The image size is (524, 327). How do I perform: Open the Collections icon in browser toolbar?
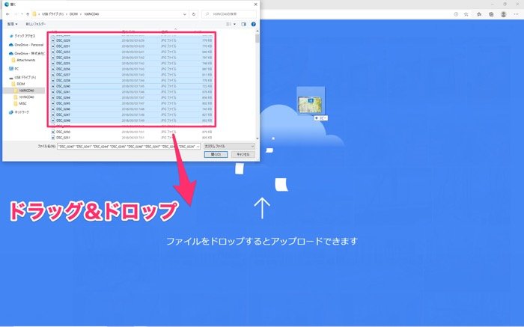pyautogui.click(x=491, y=14)
